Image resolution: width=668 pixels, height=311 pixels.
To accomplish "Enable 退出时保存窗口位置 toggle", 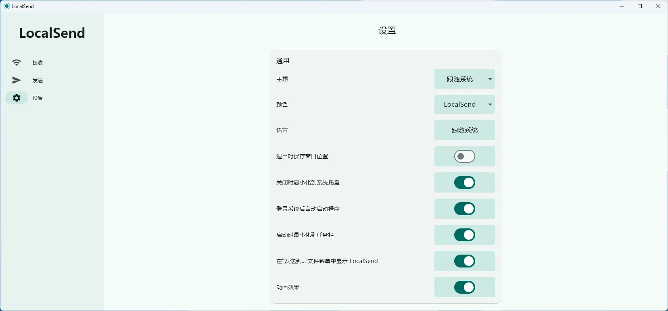I will (x=464, y=156).
